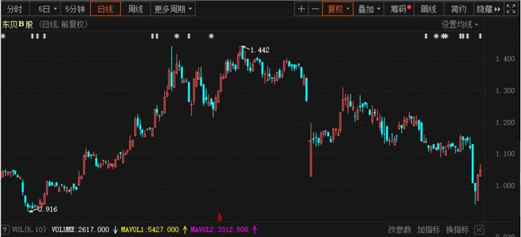
Task: Toggle the 简约 simple mode
Action: tap(458, 9)
